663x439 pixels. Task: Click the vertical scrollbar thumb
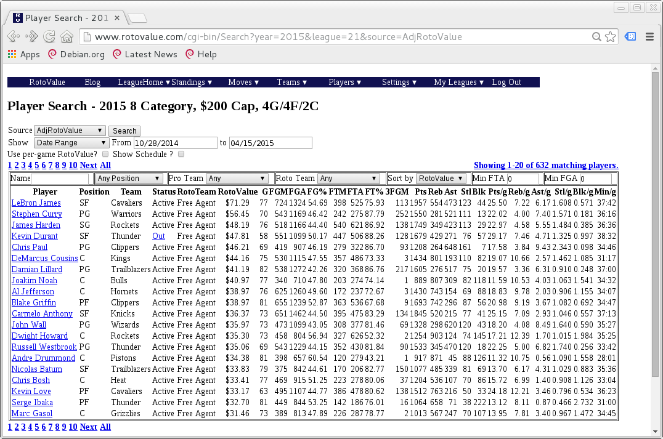[656, 224]
